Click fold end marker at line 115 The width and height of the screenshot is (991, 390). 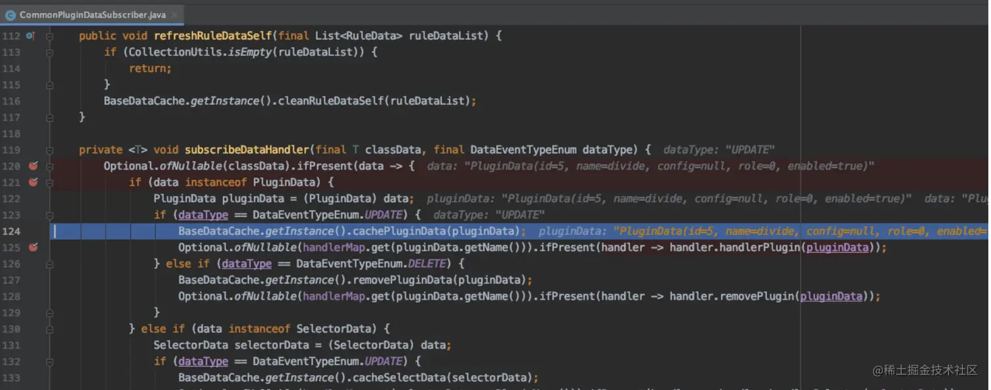pyautogui.click(x=50, y=84)
